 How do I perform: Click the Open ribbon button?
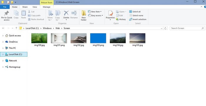(x=121, y=12)
